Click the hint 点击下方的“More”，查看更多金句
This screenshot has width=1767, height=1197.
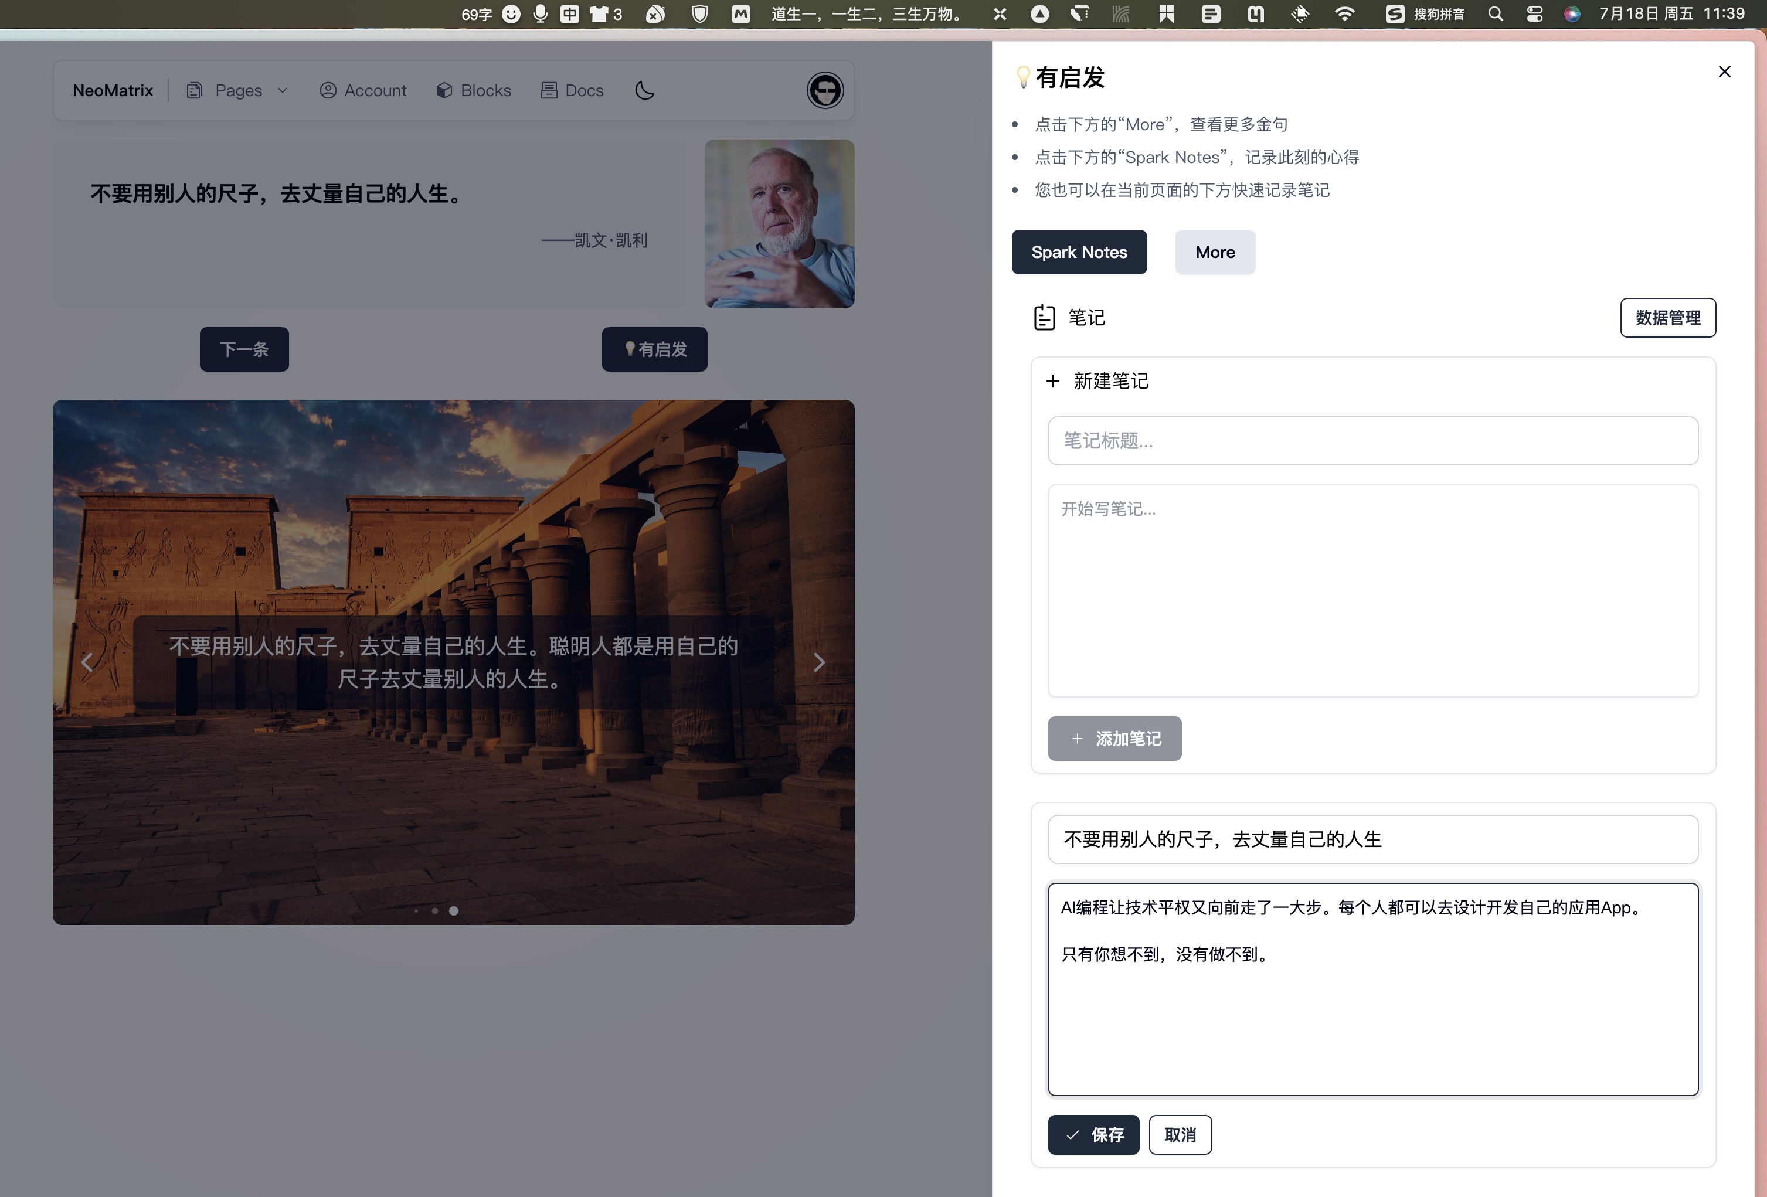(1161, 125)
